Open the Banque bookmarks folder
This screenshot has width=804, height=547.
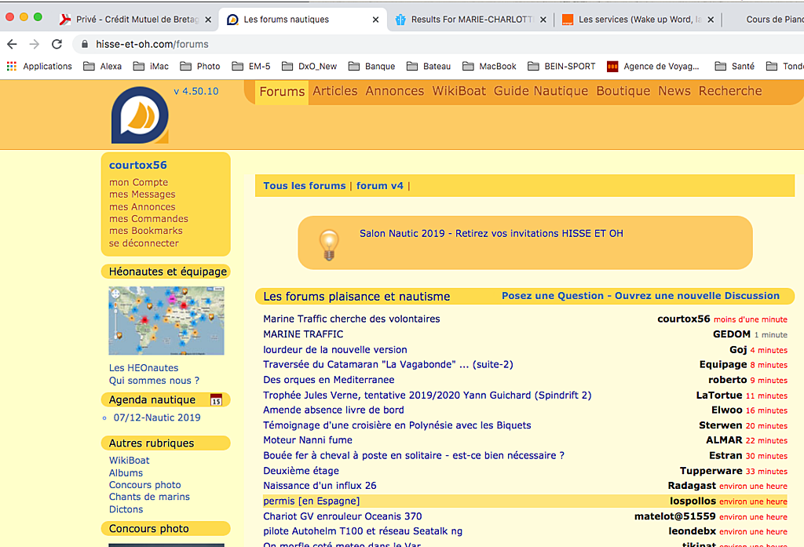tap(371, 66)
